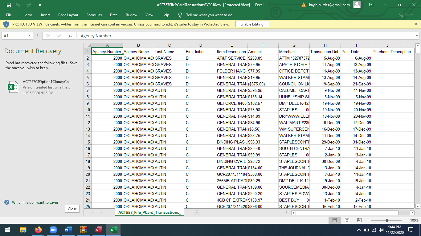421x236 pixels.
Task: Switch to Page Layout view icon
Action: tap(347, 220)
